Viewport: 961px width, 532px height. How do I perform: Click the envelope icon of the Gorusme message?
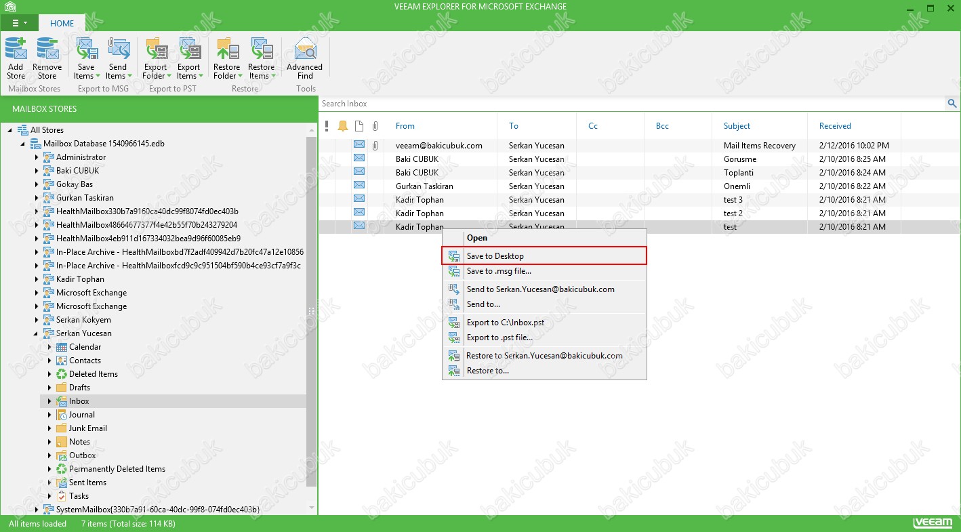[x=359, y=159]
